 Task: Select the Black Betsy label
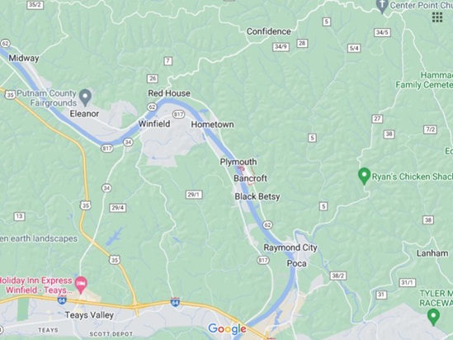[257, 196]
